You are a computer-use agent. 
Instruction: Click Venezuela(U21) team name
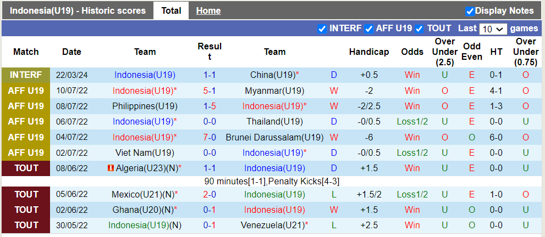[x=272, y=225]
